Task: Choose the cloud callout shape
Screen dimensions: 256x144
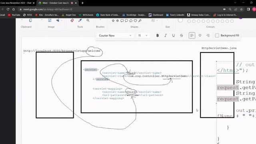Action: click(131, 21)
